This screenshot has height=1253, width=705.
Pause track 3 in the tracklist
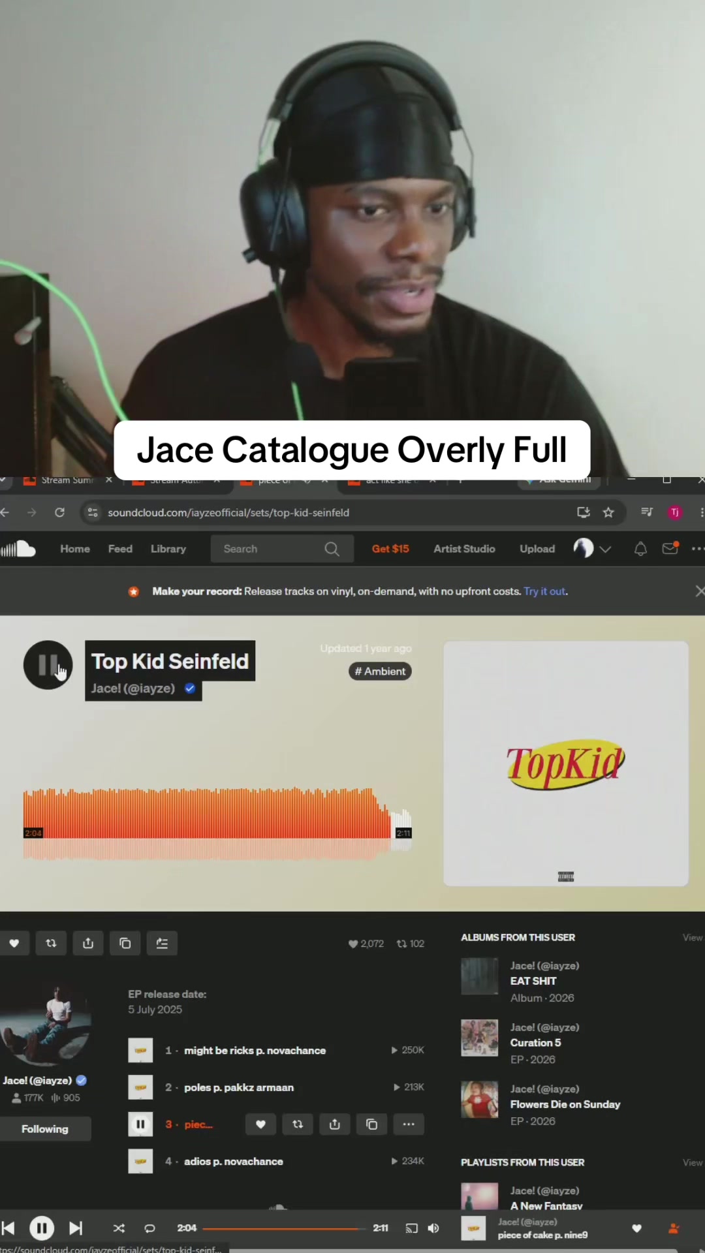140,1124
